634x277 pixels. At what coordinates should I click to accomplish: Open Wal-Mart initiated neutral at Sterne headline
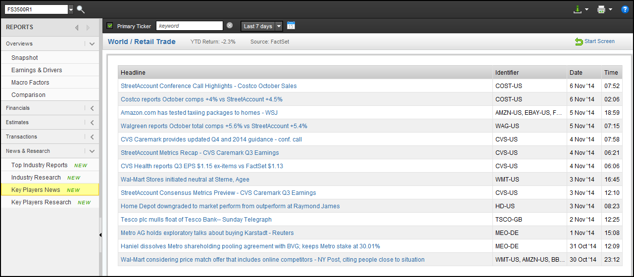(x=185, y=180)
